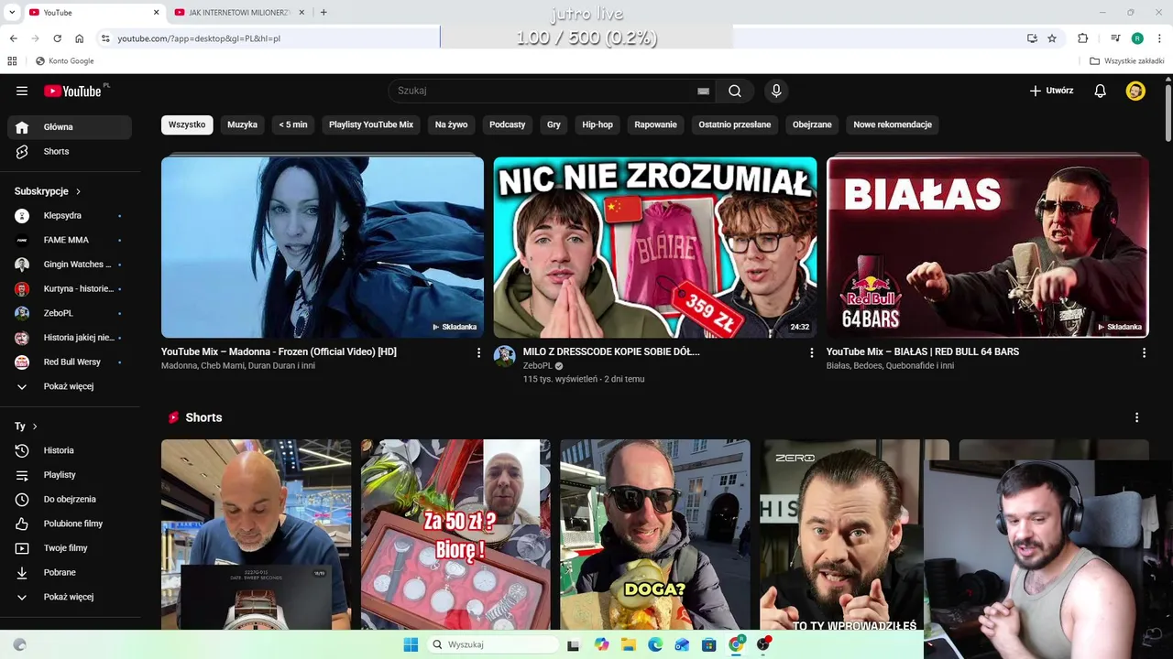Open Polubione filmy liked videos
The width and height of the screenshot is (1173, 659).
click(x=70, y=524)
